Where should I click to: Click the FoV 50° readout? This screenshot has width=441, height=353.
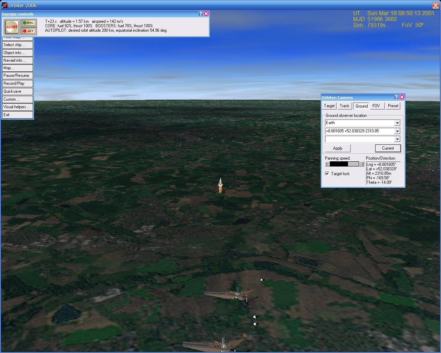point(412,25)
